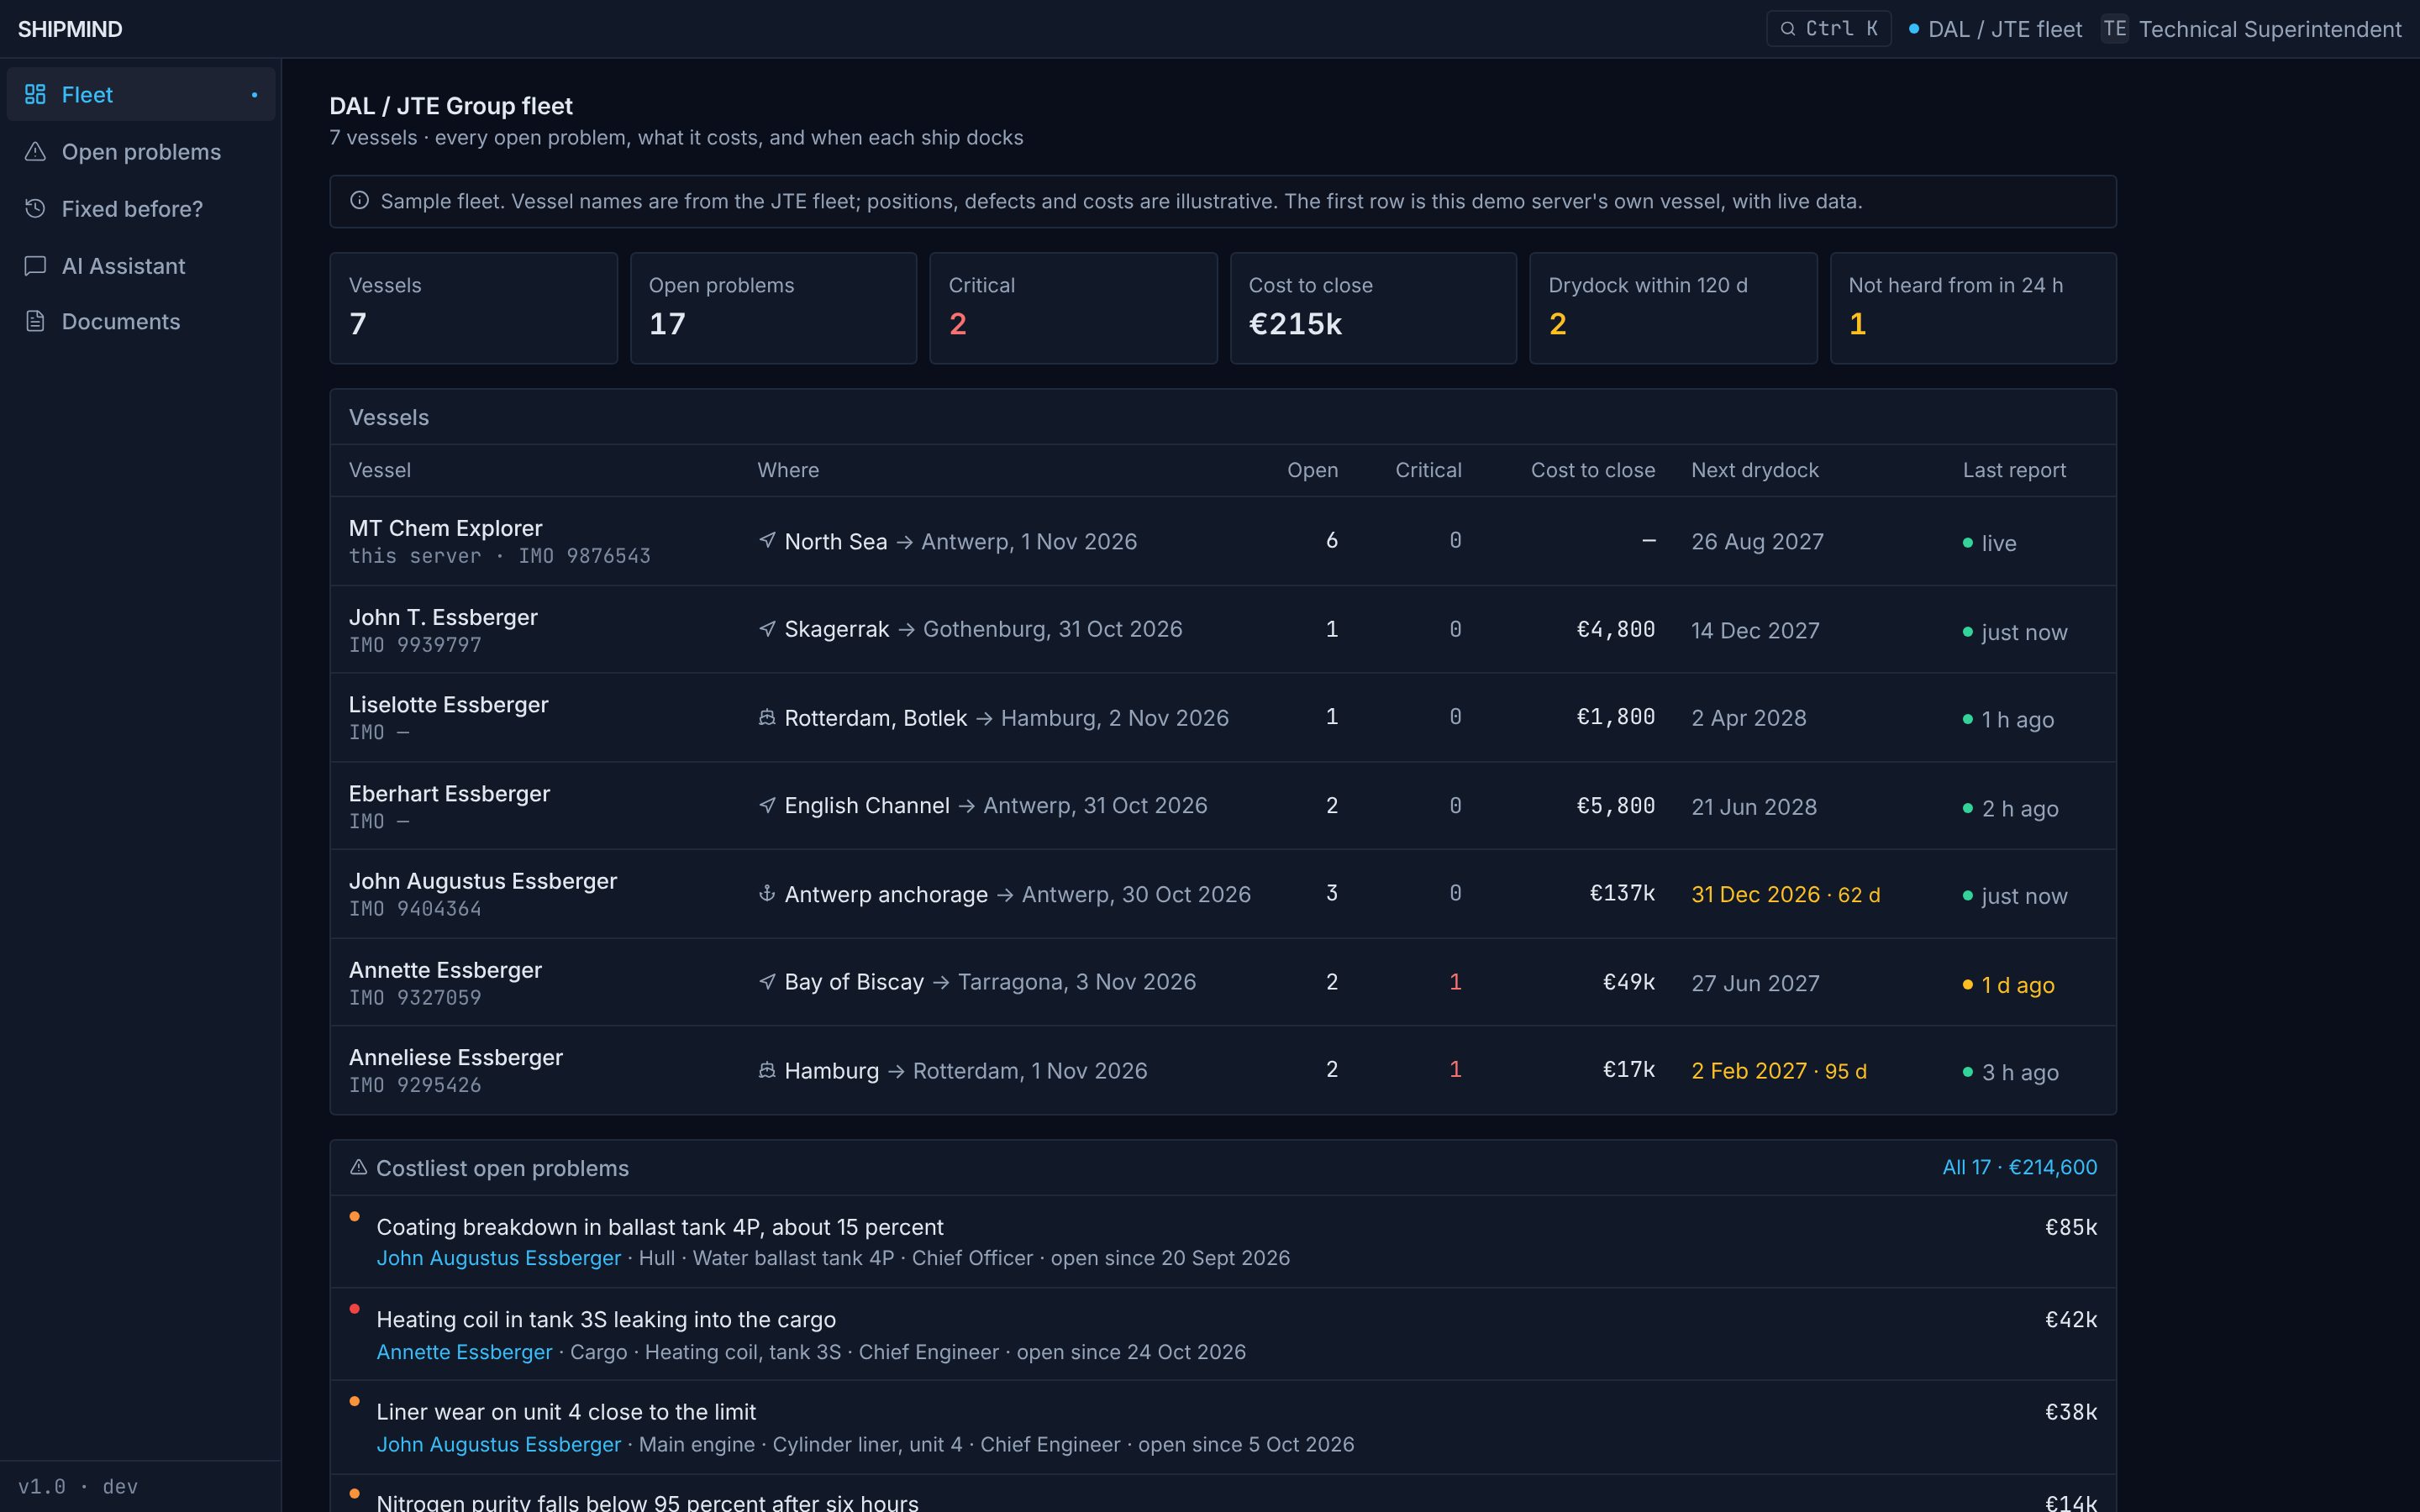
Task: Click the Technical Superintendent profile label
Action: coord(2270,29)
